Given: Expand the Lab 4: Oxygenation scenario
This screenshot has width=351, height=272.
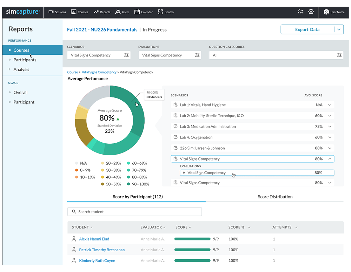Looking at the screenshot, I should (329, 137).
